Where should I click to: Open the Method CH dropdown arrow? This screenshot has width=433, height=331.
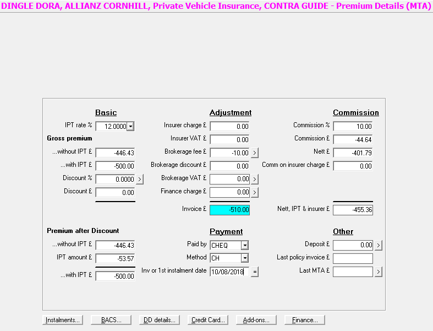[245, 258]
